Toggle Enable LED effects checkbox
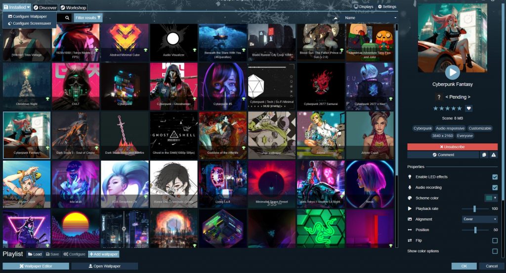Screen dimensions: 506x273 point(495,177)
